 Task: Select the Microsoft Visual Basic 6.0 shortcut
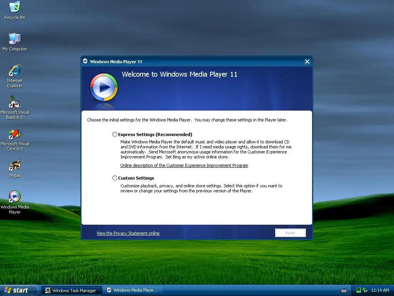click(x=15, y=108)
